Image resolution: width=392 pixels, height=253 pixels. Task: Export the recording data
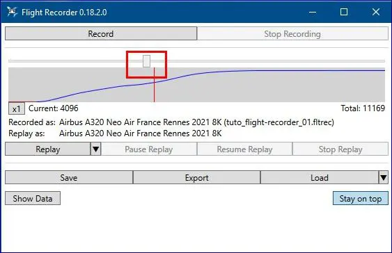click(197, 178)
